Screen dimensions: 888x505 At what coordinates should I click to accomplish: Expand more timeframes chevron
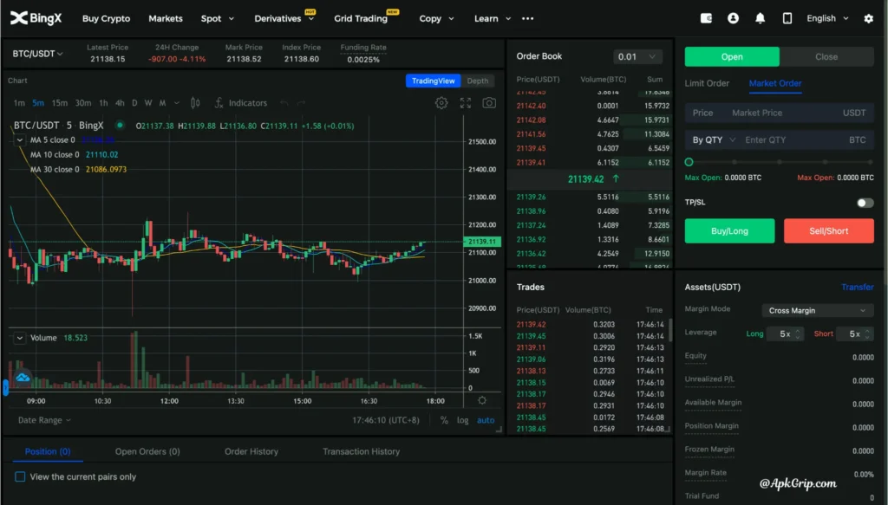click(x=177, y=103)
